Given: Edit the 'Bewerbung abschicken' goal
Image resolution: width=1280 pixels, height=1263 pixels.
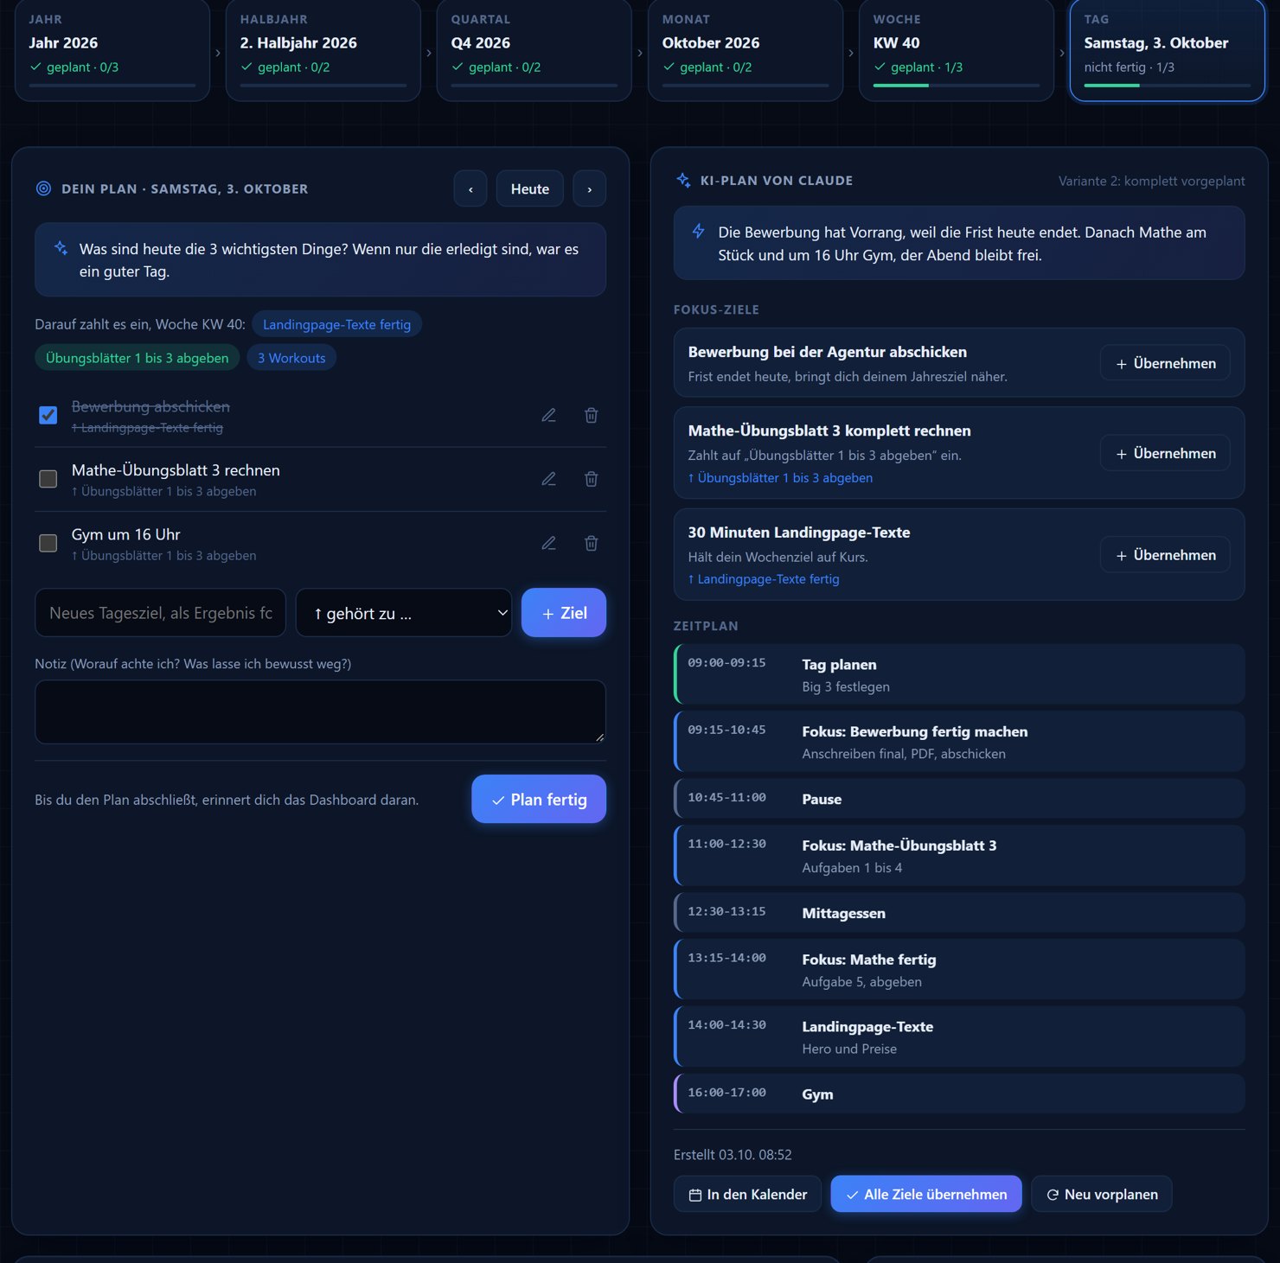Looking at the screenshot, I should point(548,415).
